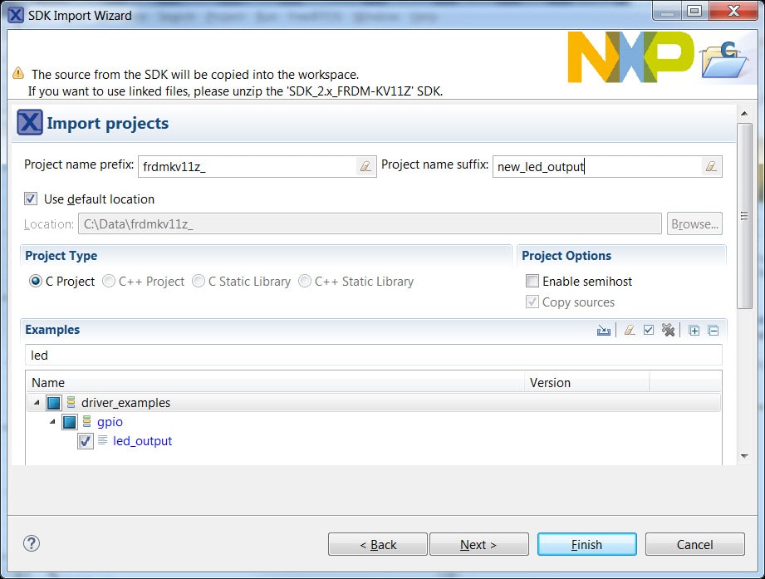The image size is (765, 579).
Task: Click the collapse-all minus icon in the Examples toolbar
Action: [714, 331]
